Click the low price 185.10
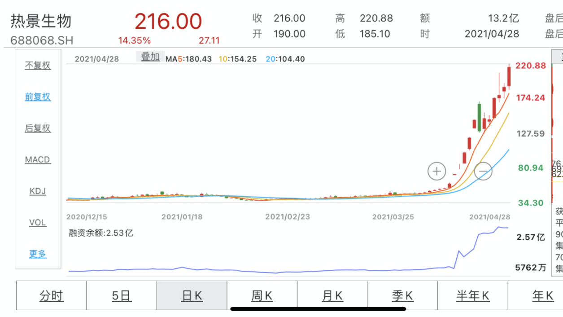Image resolution: width=563 pixels, height=317 pixels. click(x=375, y=34)
